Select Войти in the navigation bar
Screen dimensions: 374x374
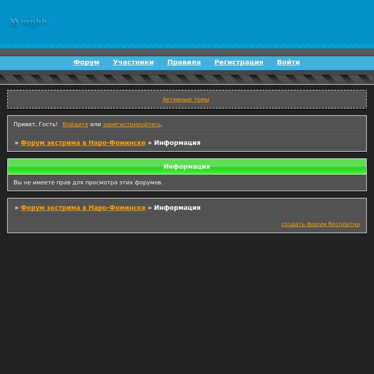[x=288, y=62]
